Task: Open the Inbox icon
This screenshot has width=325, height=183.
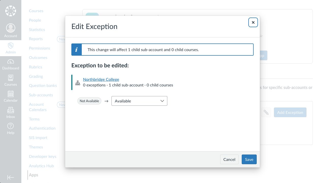Action: [11, 110]
